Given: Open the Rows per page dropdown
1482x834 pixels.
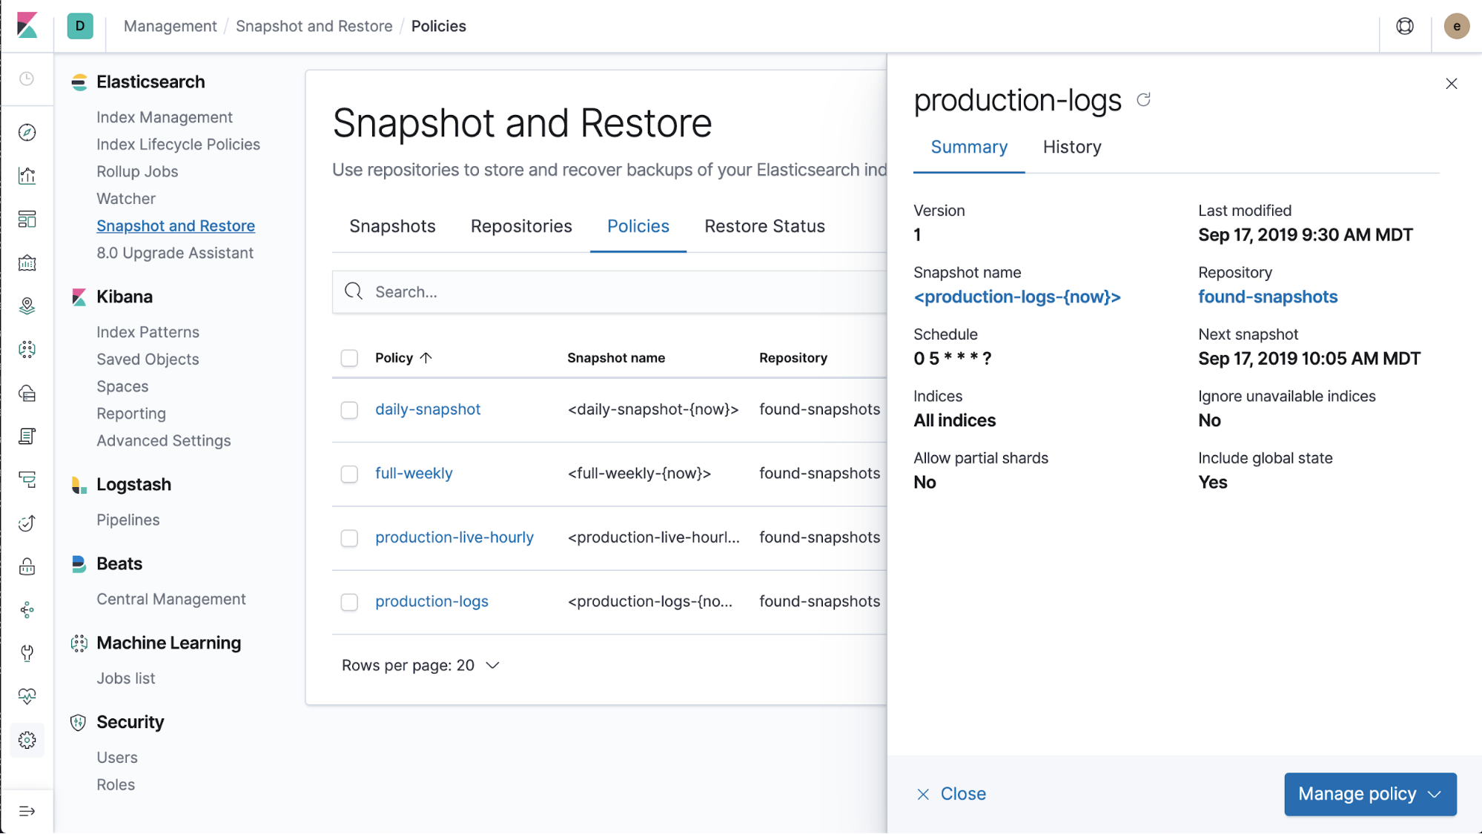Looking at the screenshot, I should tap(420, 665).
